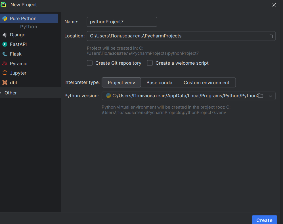
Task: Click the Jupyter orange icon
Action: (5, 73)
